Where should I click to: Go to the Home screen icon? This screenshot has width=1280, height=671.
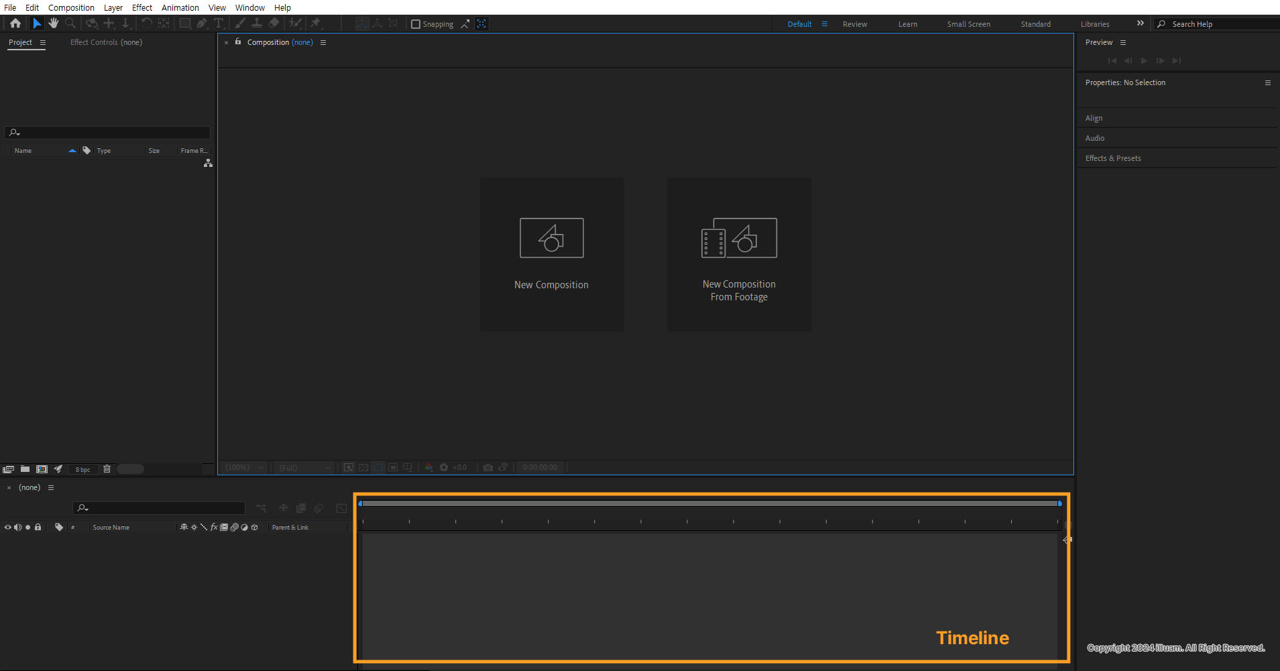pos(15,23)
